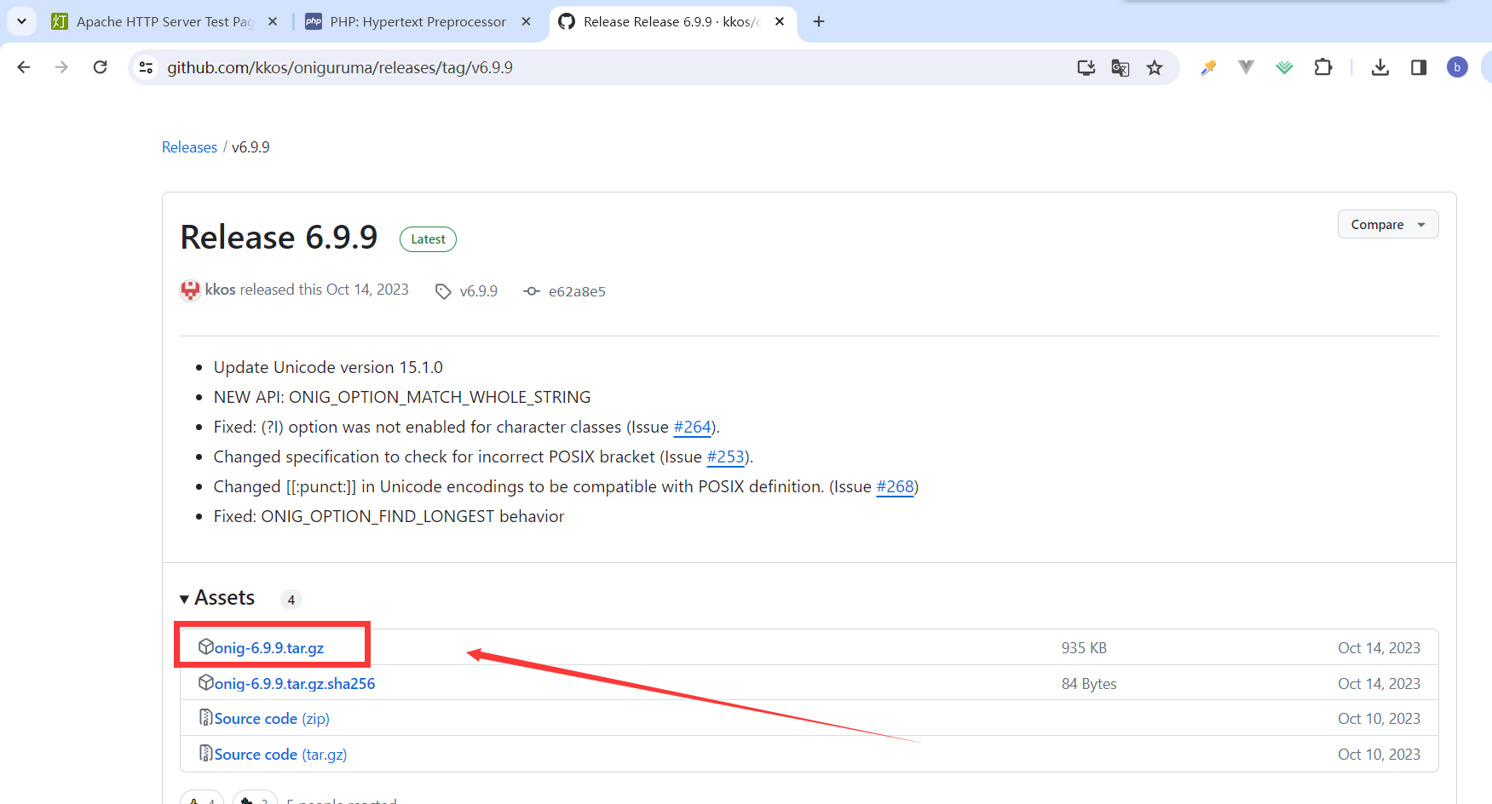
Task: Click the Assets count badge 4
Action: click(x=291, y=600)
